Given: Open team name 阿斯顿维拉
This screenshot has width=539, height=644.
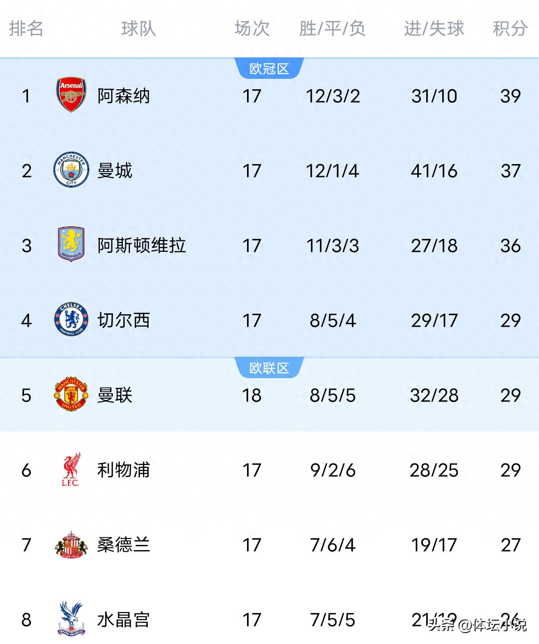Looking at the screenshot, I should (142, 245).
